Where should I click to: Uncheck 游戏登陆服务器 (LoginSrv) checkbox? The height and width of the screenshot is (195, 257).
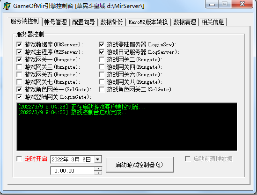[x=102, y=44]
